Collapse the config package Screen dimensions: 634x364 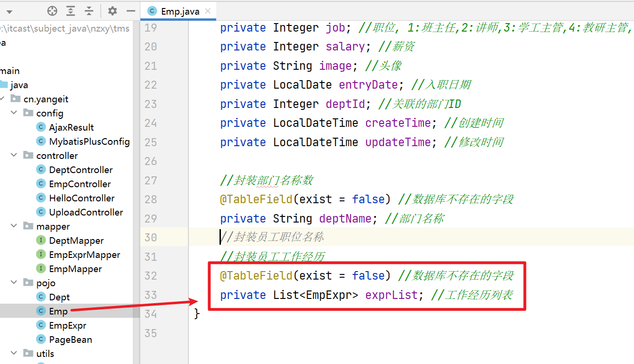click(x=15, y=113)
